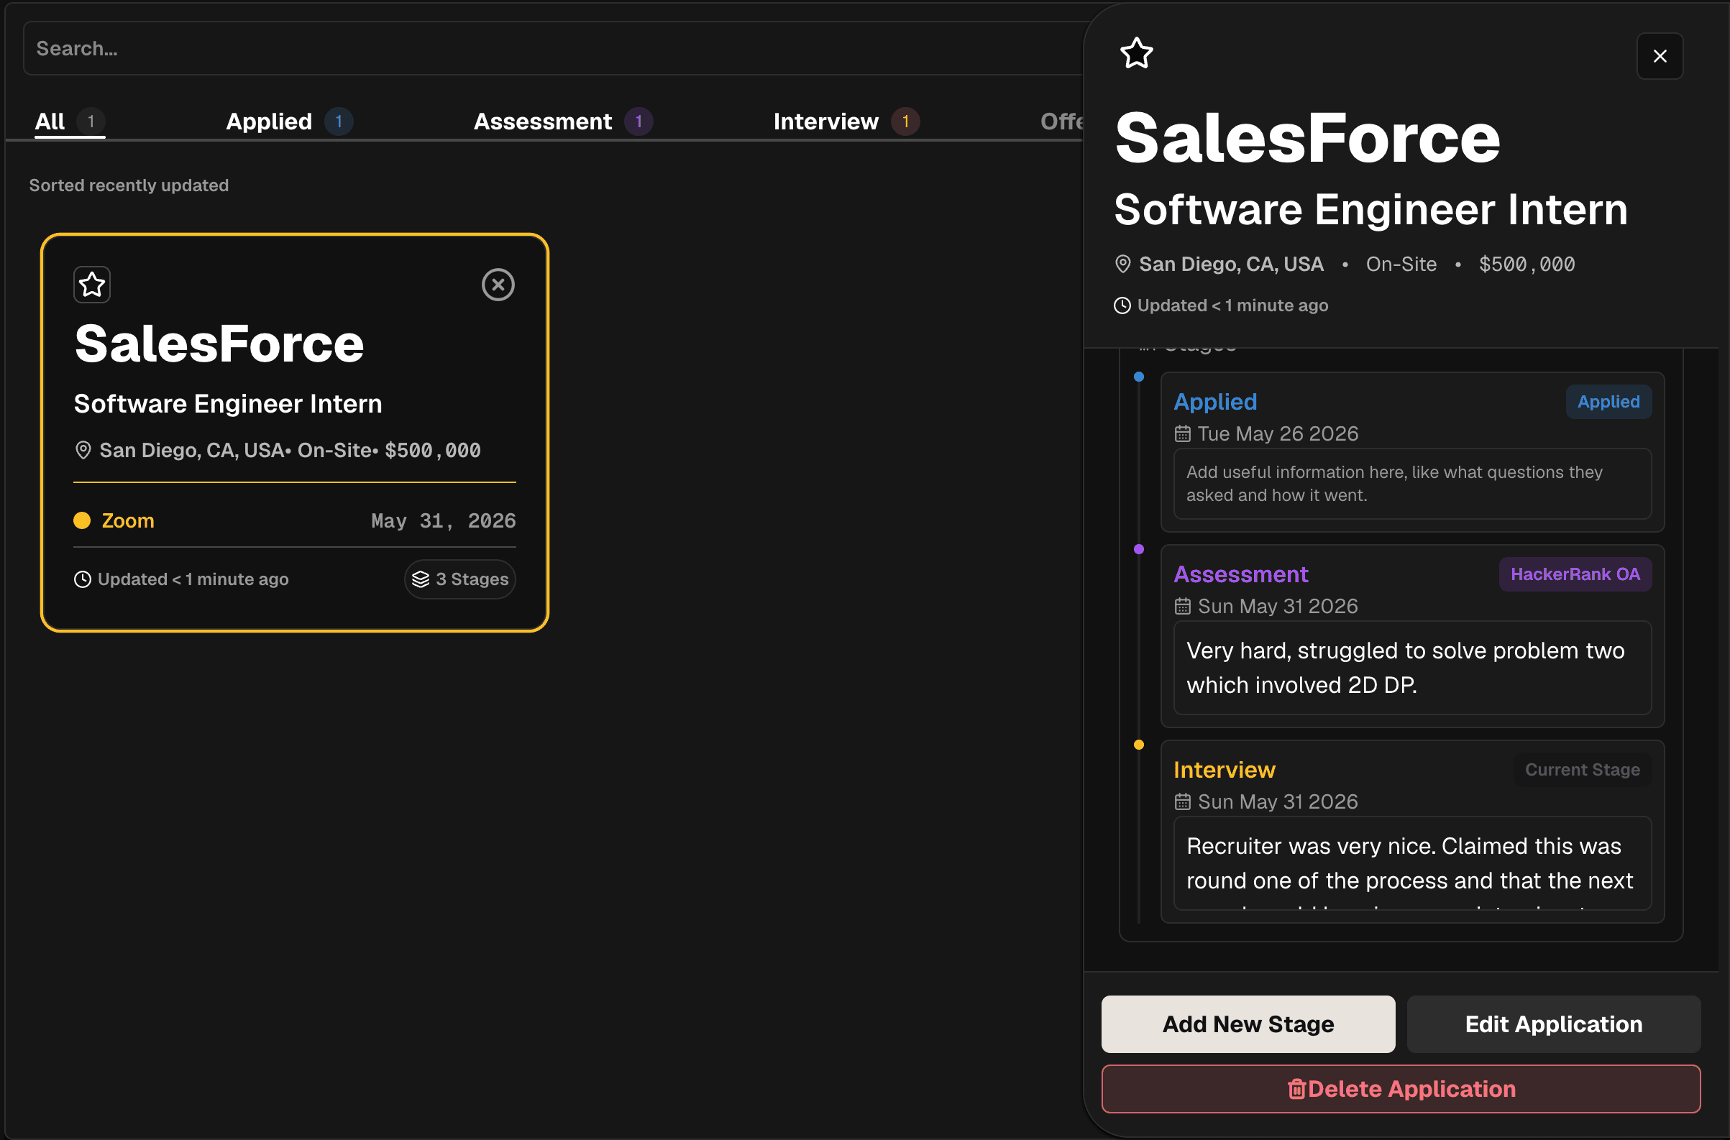The height and width of the screenshot is (1140, 1730).
Task: Remove SalesForce card with circled X icon
Action: tap(498, 284)
